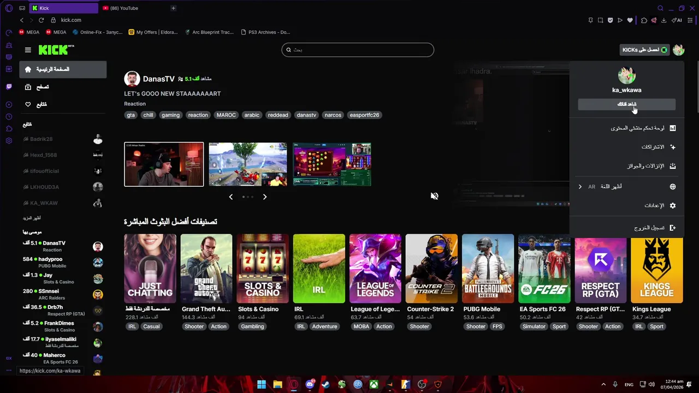Open Badrik28 in the following list
Image resolution: width=699 pixels, height=393 pixels.
63,139
